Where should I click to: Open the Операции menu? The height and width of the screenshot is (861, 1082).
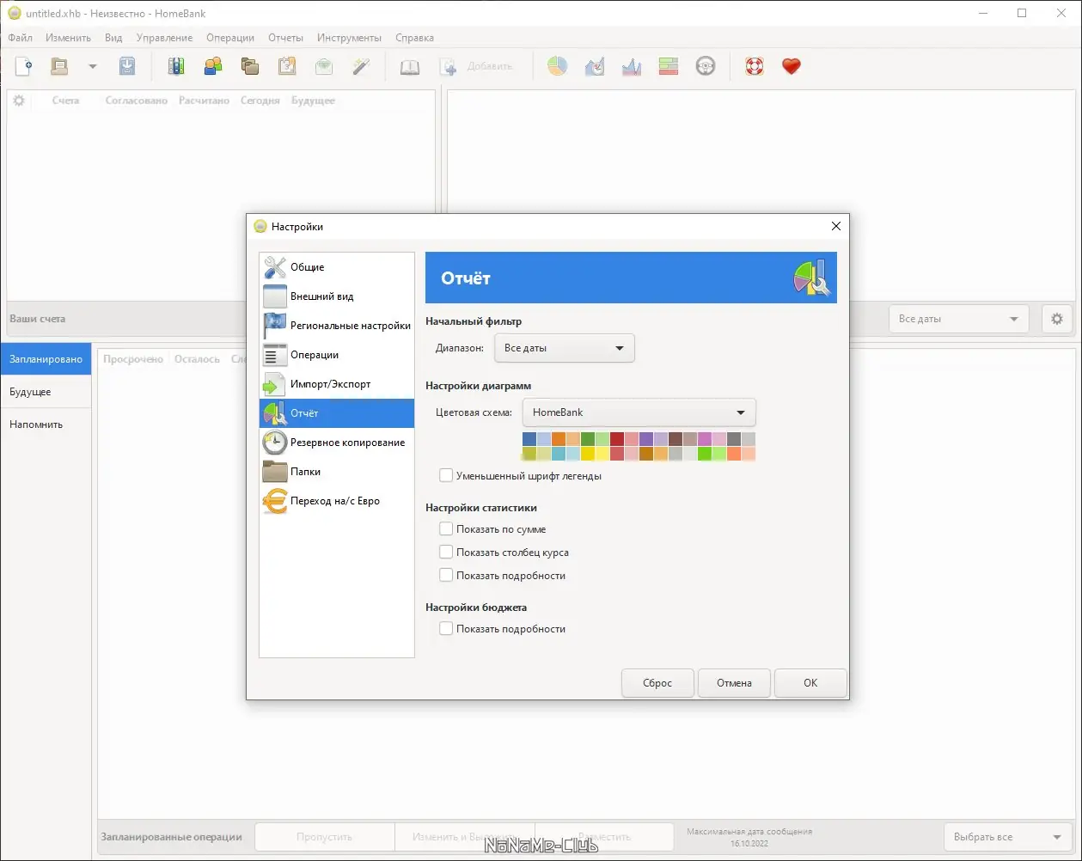(x=230, y=38)
